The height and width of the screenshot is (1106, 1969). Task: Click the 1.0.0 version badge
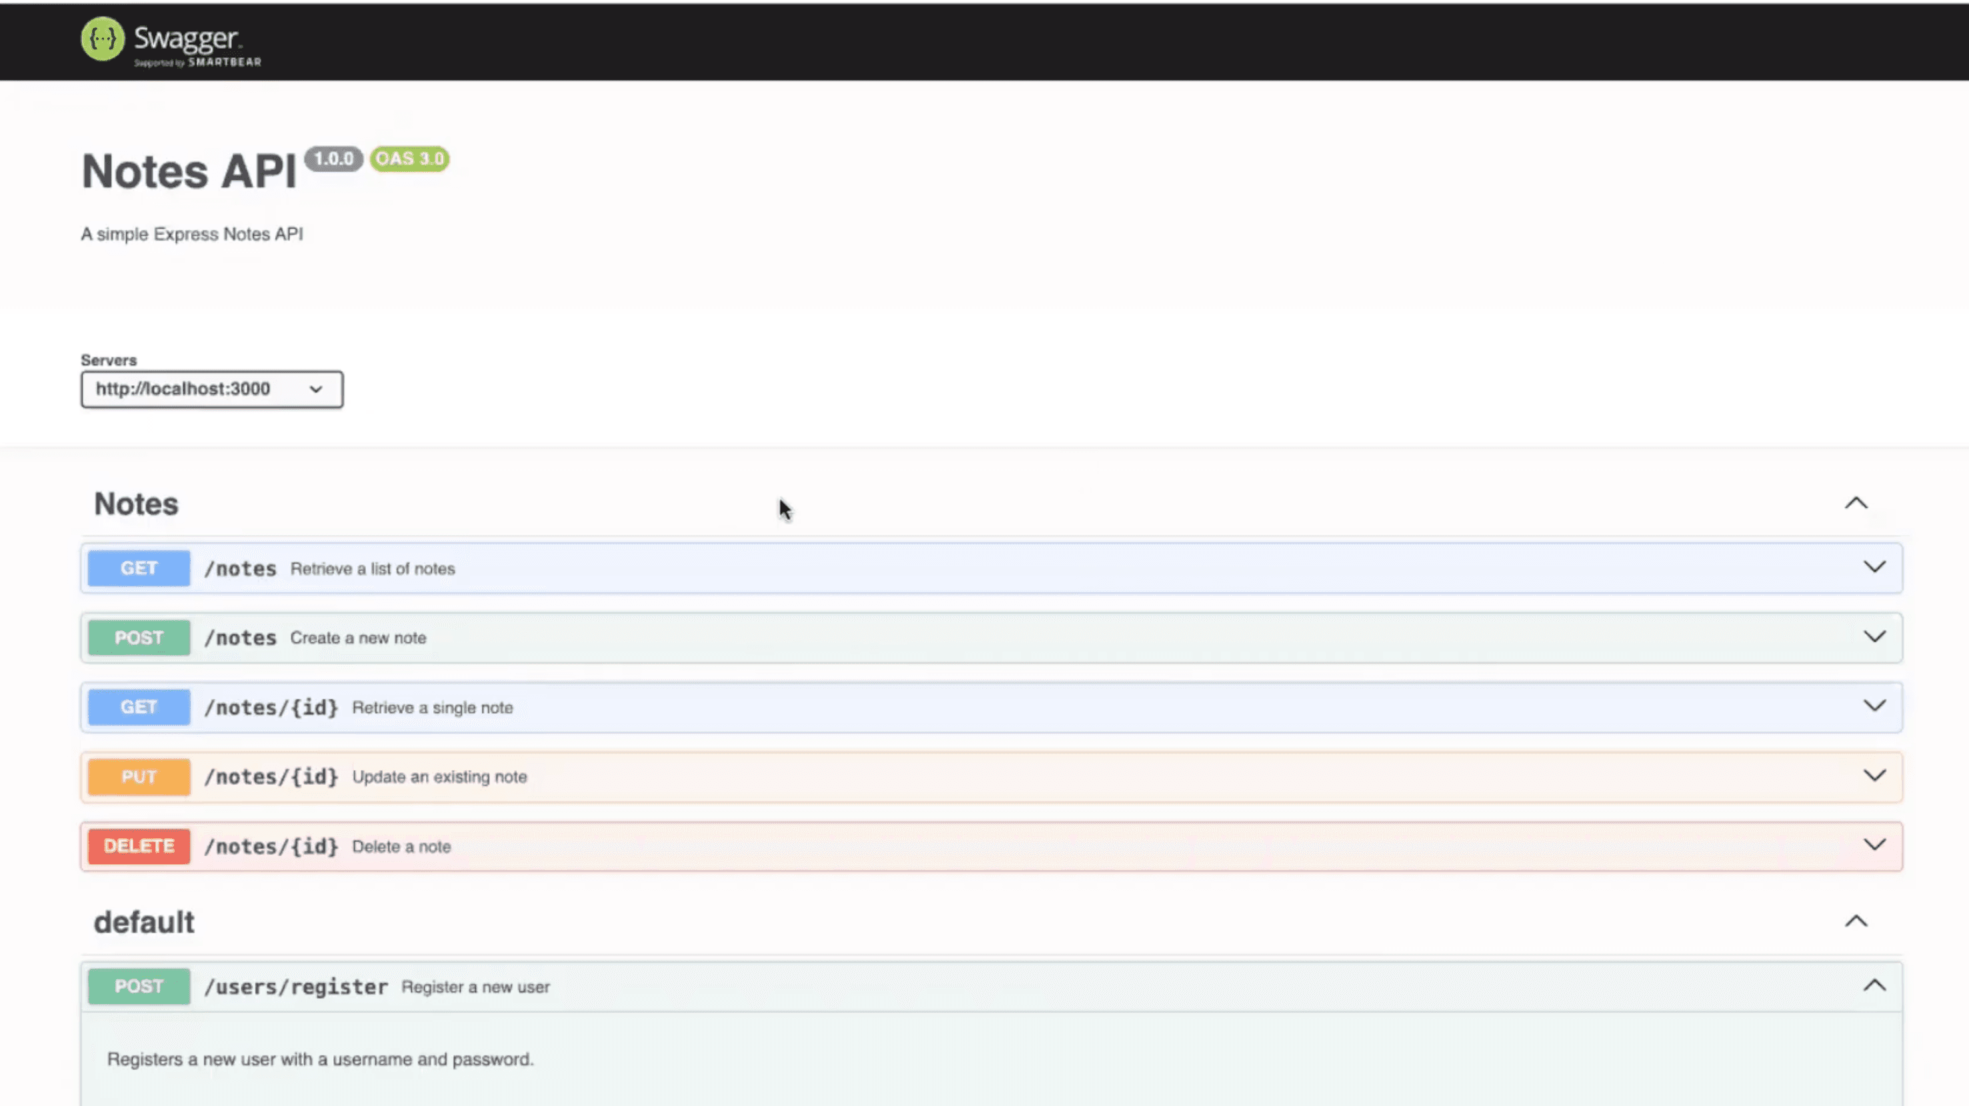(x=333, y=159)
